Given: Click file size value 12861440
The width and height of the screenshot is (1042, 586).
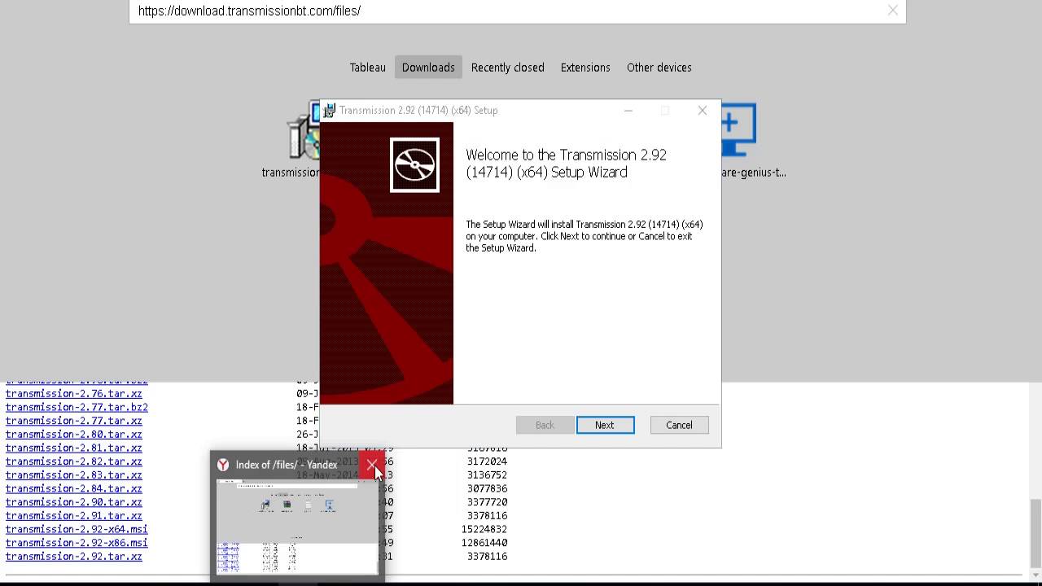Looking at the screenshot, I should pyautogui.click(x=484, y=543).
